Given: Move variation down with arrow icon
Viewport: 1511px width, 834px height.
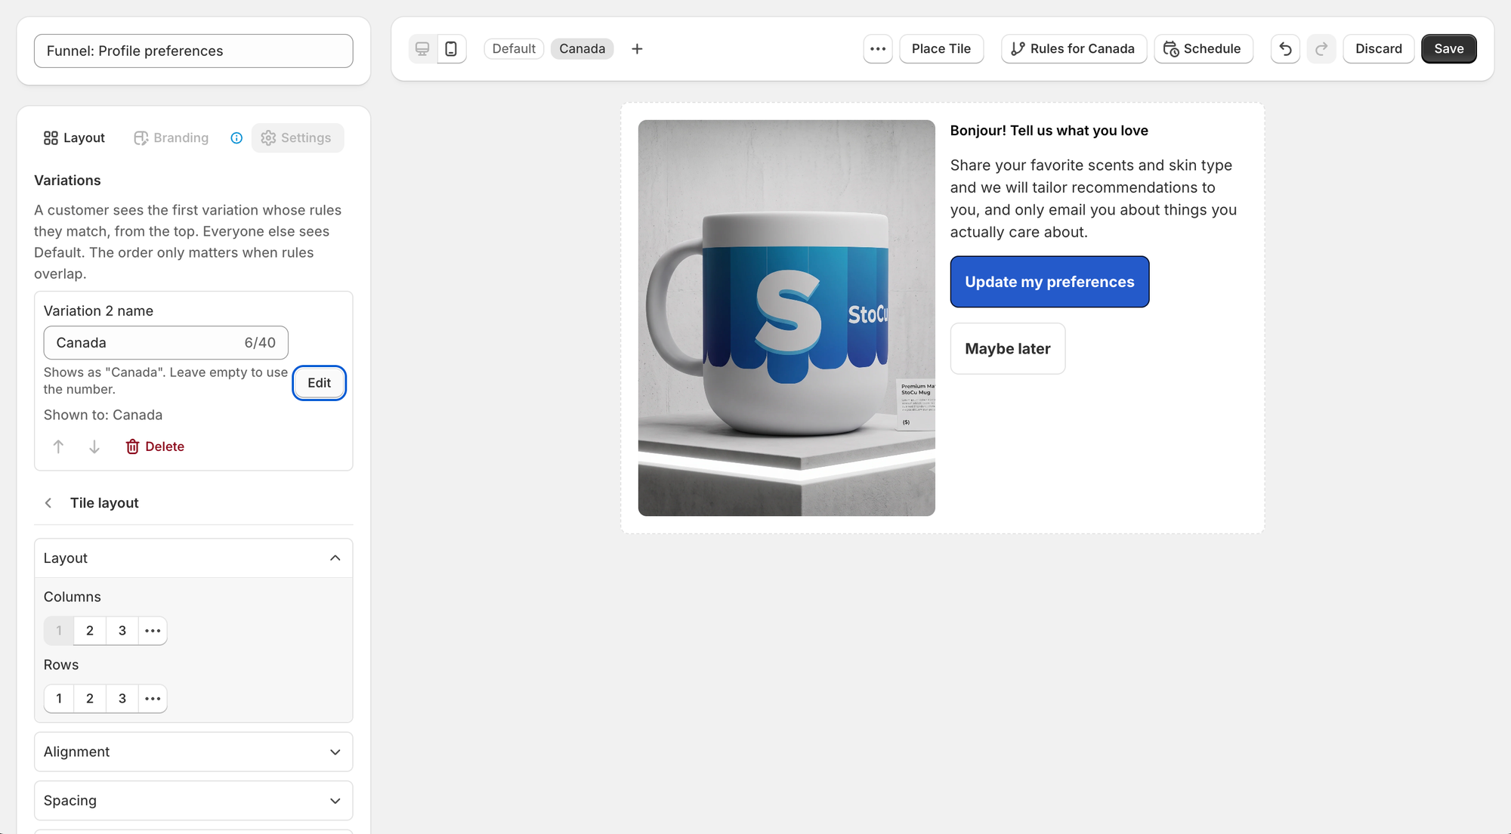Looking at the screenshot, I should tap(94, 446).
